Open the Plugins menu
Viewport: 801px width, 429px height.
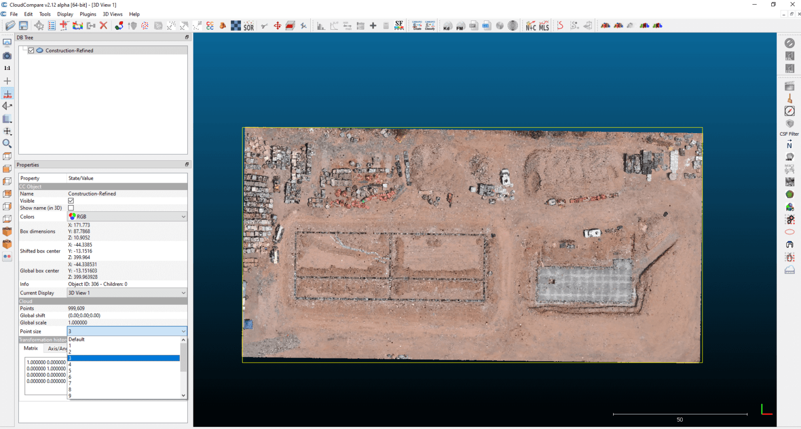point(88,14)
